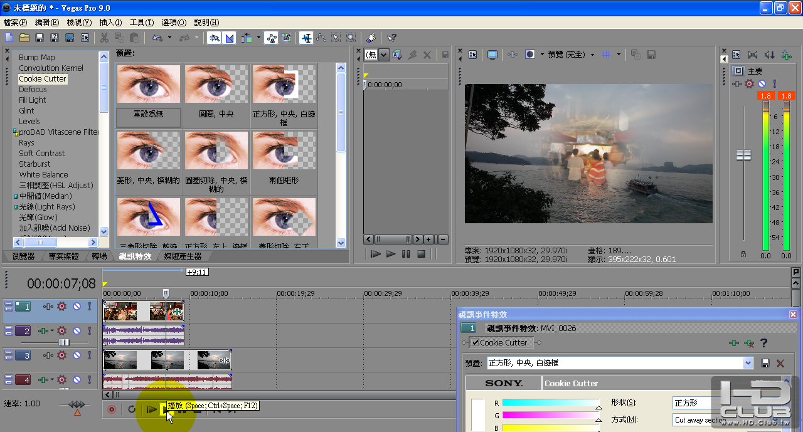Open the project folder icon in toolbar
Screen dimensions: 803x432
[x=24, y=38]
